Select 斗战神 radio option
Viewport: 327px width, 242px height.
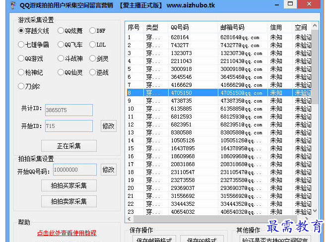click(70, 59)
